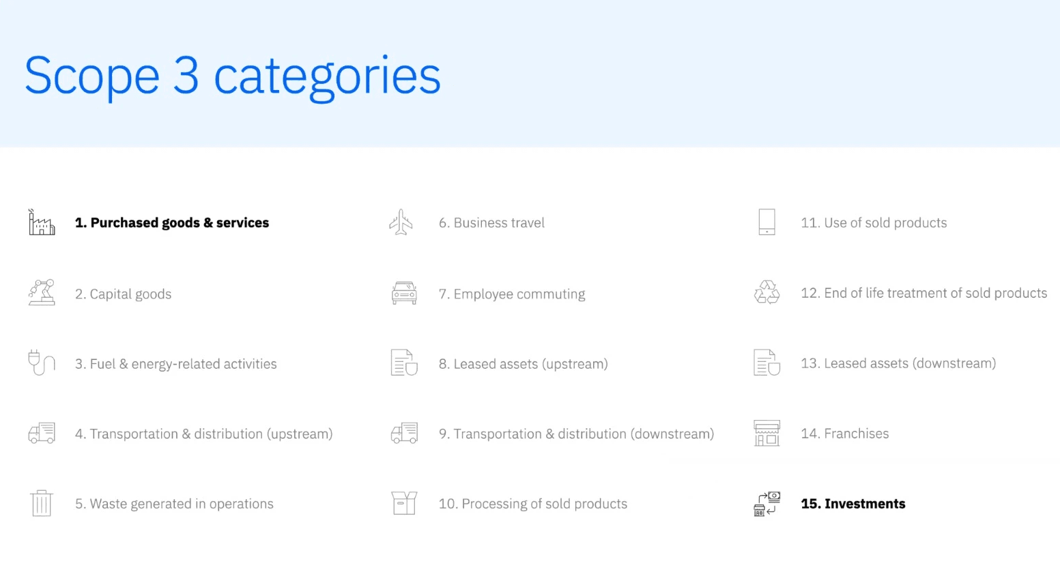Click '9. Transportation & distribution (downstream)' text

tap(576, 434)
